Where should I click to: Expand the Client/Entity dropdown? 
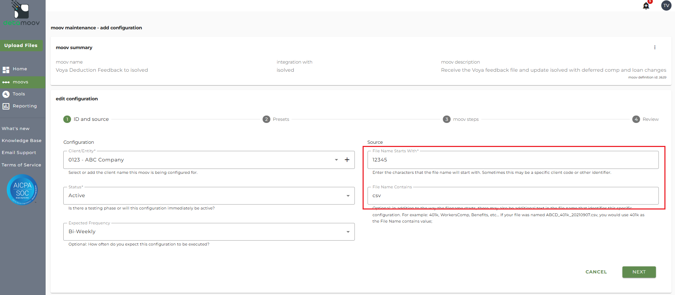pyautogui.click(x=336, y=160)
